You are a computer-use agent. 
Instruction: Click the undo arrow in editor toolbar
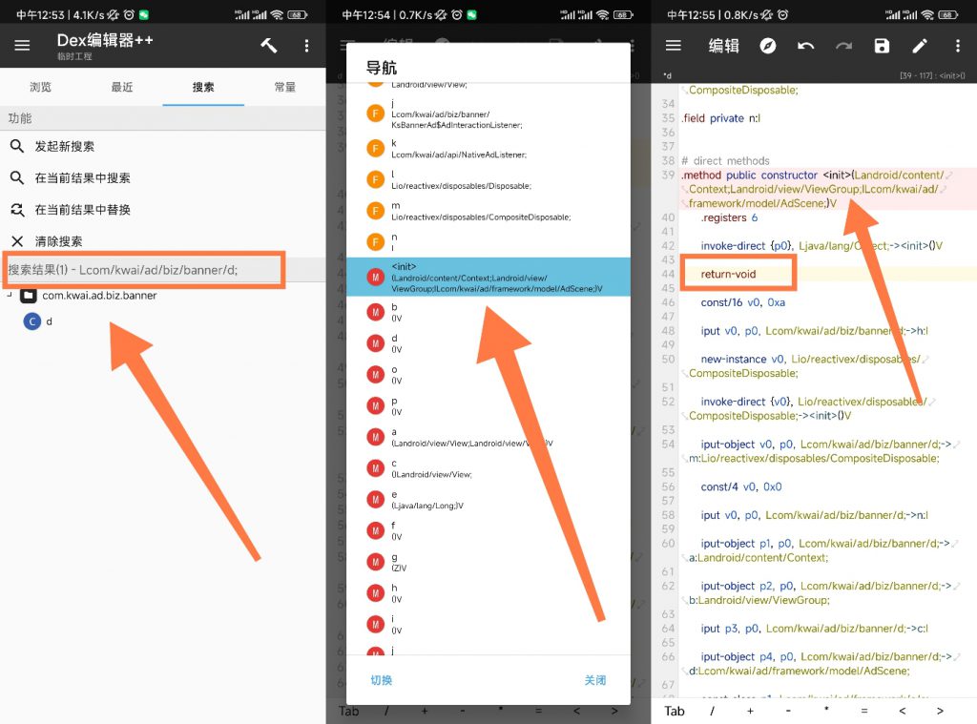pos(806,46)
